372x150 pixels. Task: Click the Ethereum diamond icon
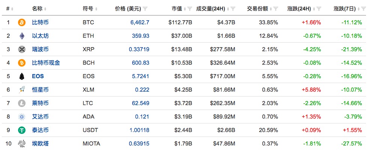pyautogui.click(x=22, y=36)
